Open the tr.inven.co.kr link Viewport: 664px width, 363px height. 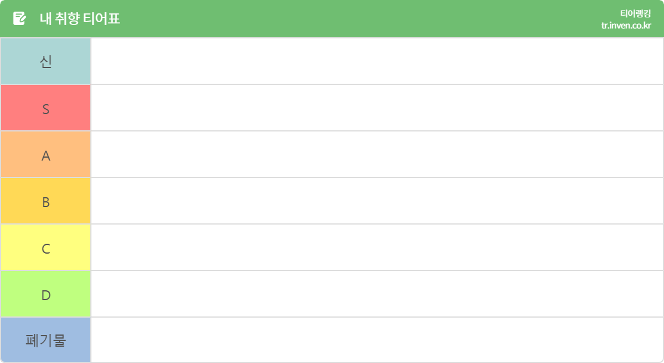[x=626, y=26]
